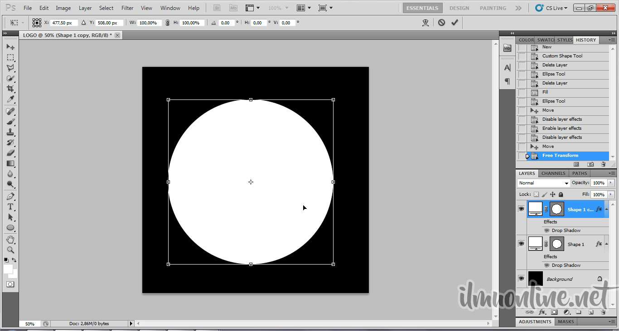
Task: Select the Zoom tool
Action: click(10, 250)
